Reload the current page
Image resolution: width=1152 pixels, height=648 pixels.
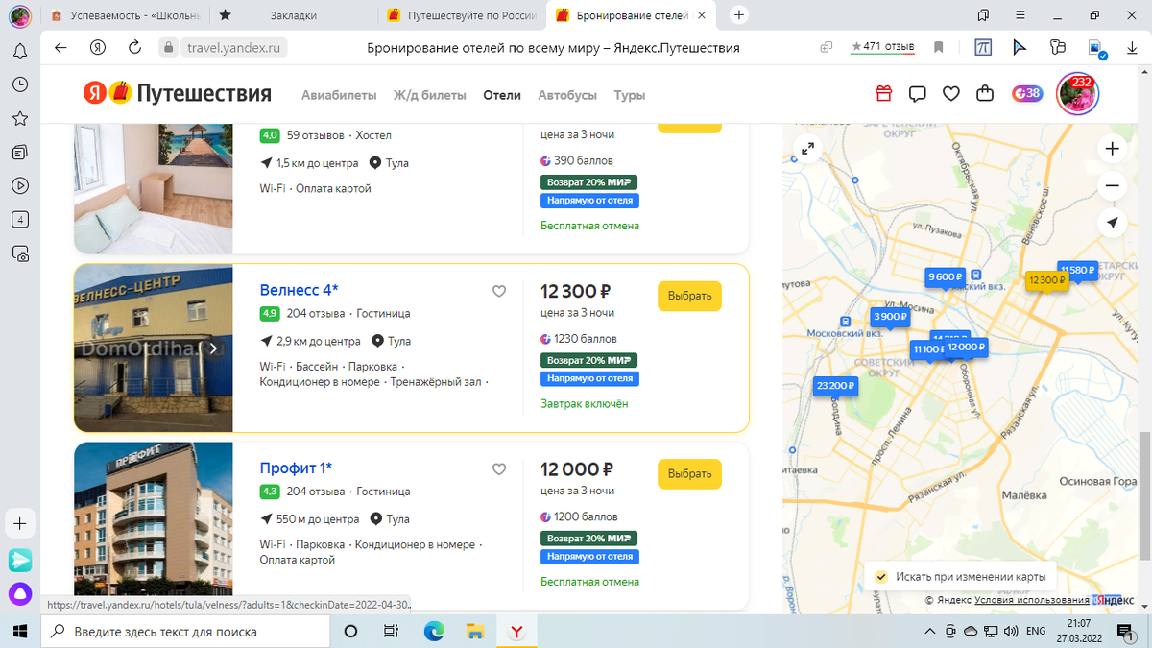134,48
